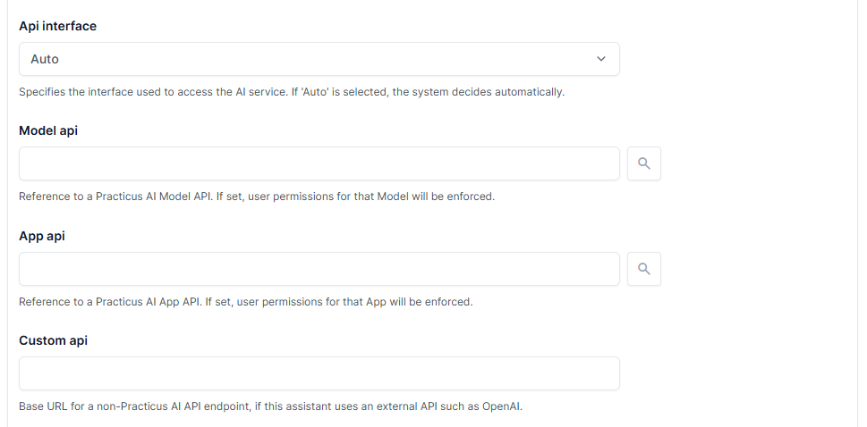
Task: Focus the App api text field
Action: [319, 269]
